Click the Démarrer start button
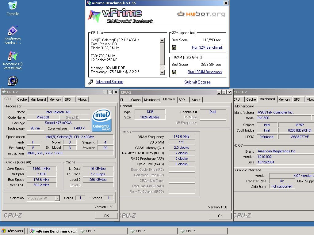The image size is (314, 235). tap(12, 231)
